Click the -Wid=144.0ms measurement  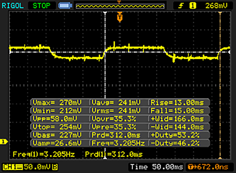[x=177, y=127]
